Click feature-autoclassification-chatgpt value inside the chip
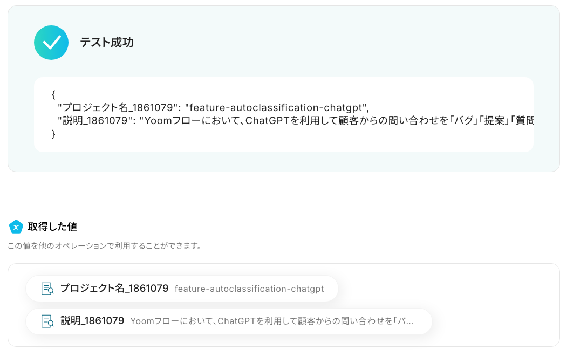This screenshot has width=587, height=356. (x=249, y=289)
